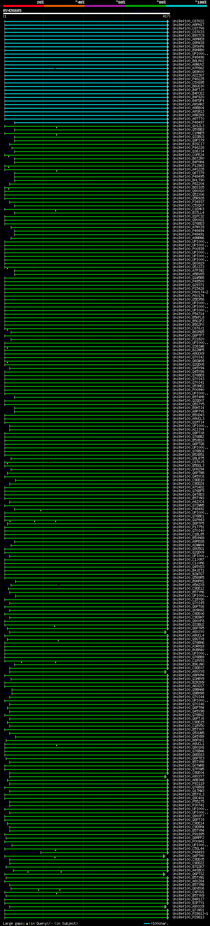Select the red 20% identity legend band
This screenshot has width=210, height=926.
point(23,6)
